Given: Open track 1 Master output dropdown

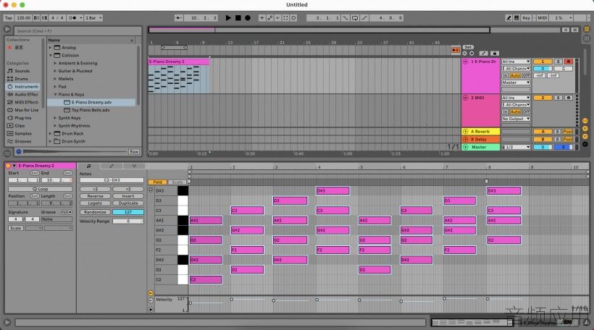Looking at the screenshot, I should click(x=516, y=82).
